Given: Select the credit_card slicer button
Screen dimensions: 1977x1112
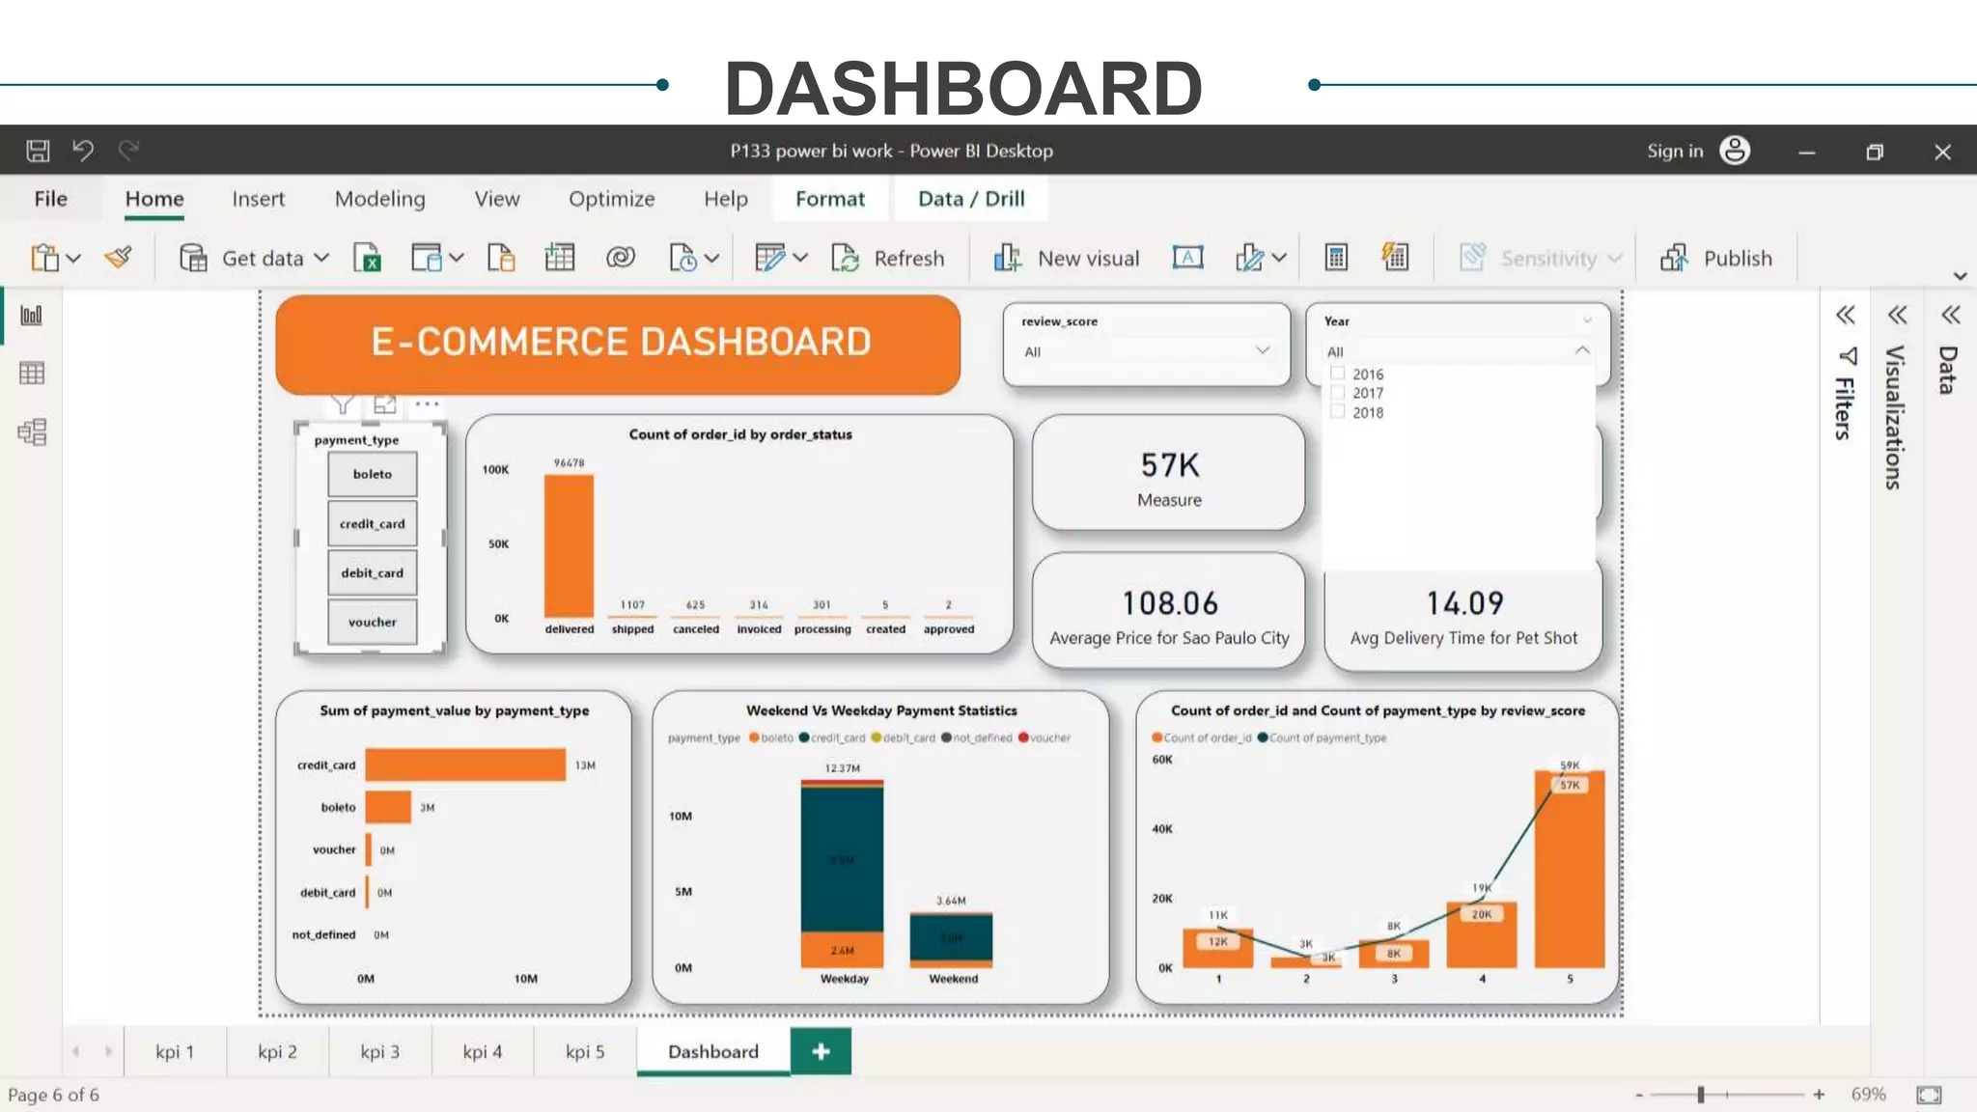Looking at the screenshot, I should click(373, 524).
